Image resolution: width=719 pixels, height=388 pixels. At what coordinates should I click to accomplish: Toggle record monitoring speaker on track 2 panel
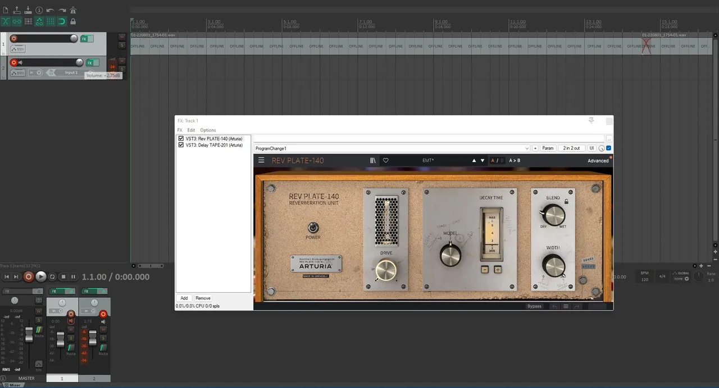tap(21, 63)
